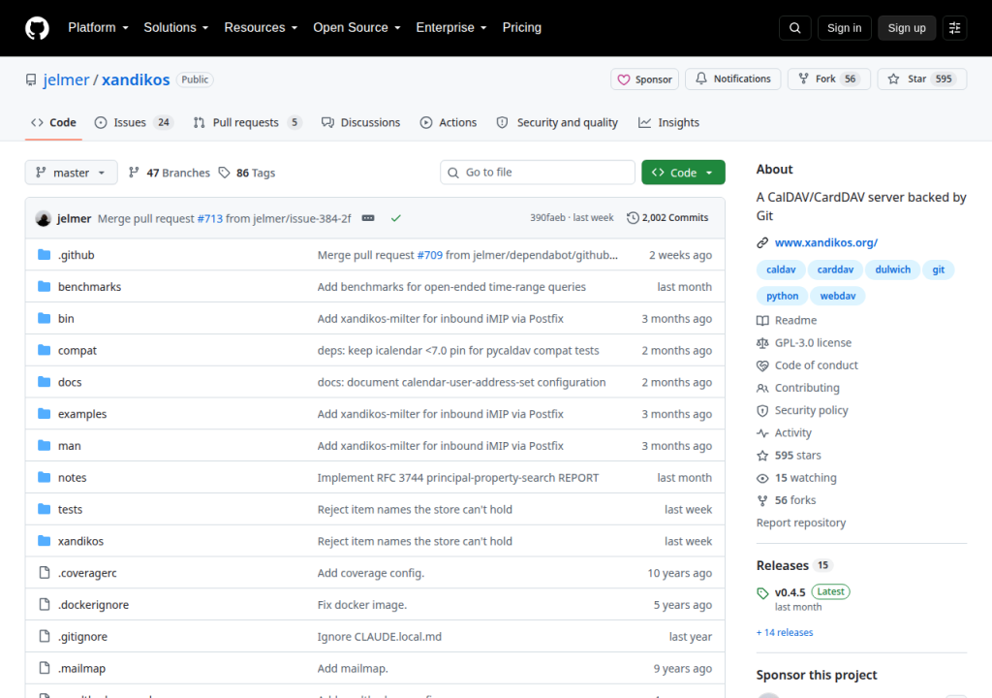Open the bin folder icon
The image size is (992, 698).
coord(44,318)
